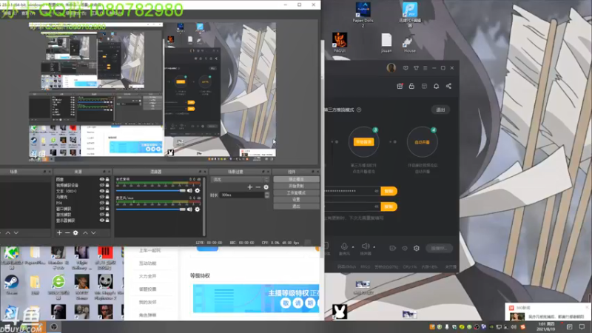The height and width of the screenshot is (333, 592).
Task: Move the selected source up in the sources panel
Action: tap(85, 233)
